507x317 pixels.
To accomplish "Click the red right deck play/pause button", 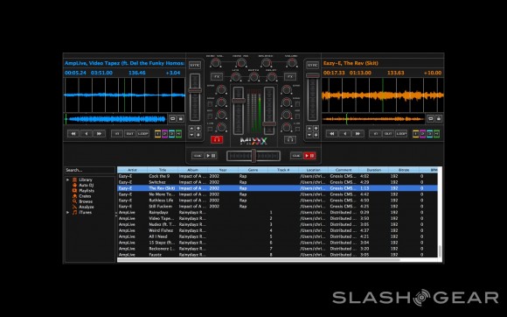I will click(309, 156).
